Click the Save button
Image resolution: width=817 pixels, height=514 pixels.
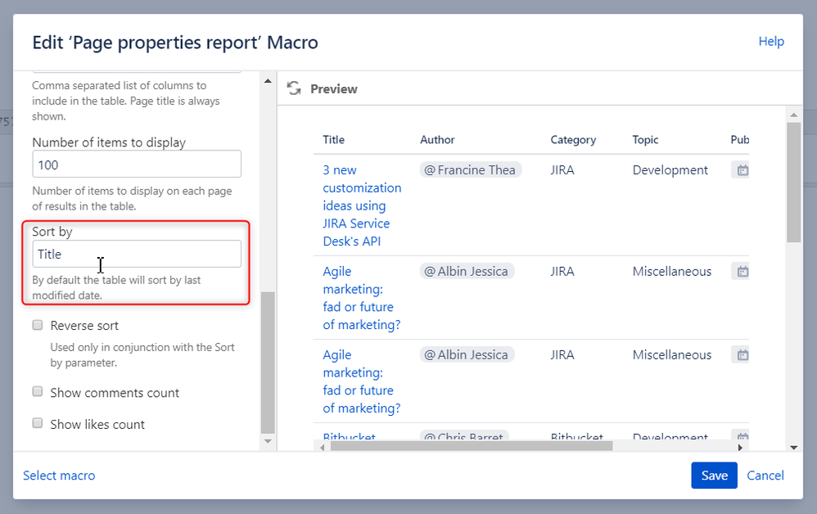[714, 476]
